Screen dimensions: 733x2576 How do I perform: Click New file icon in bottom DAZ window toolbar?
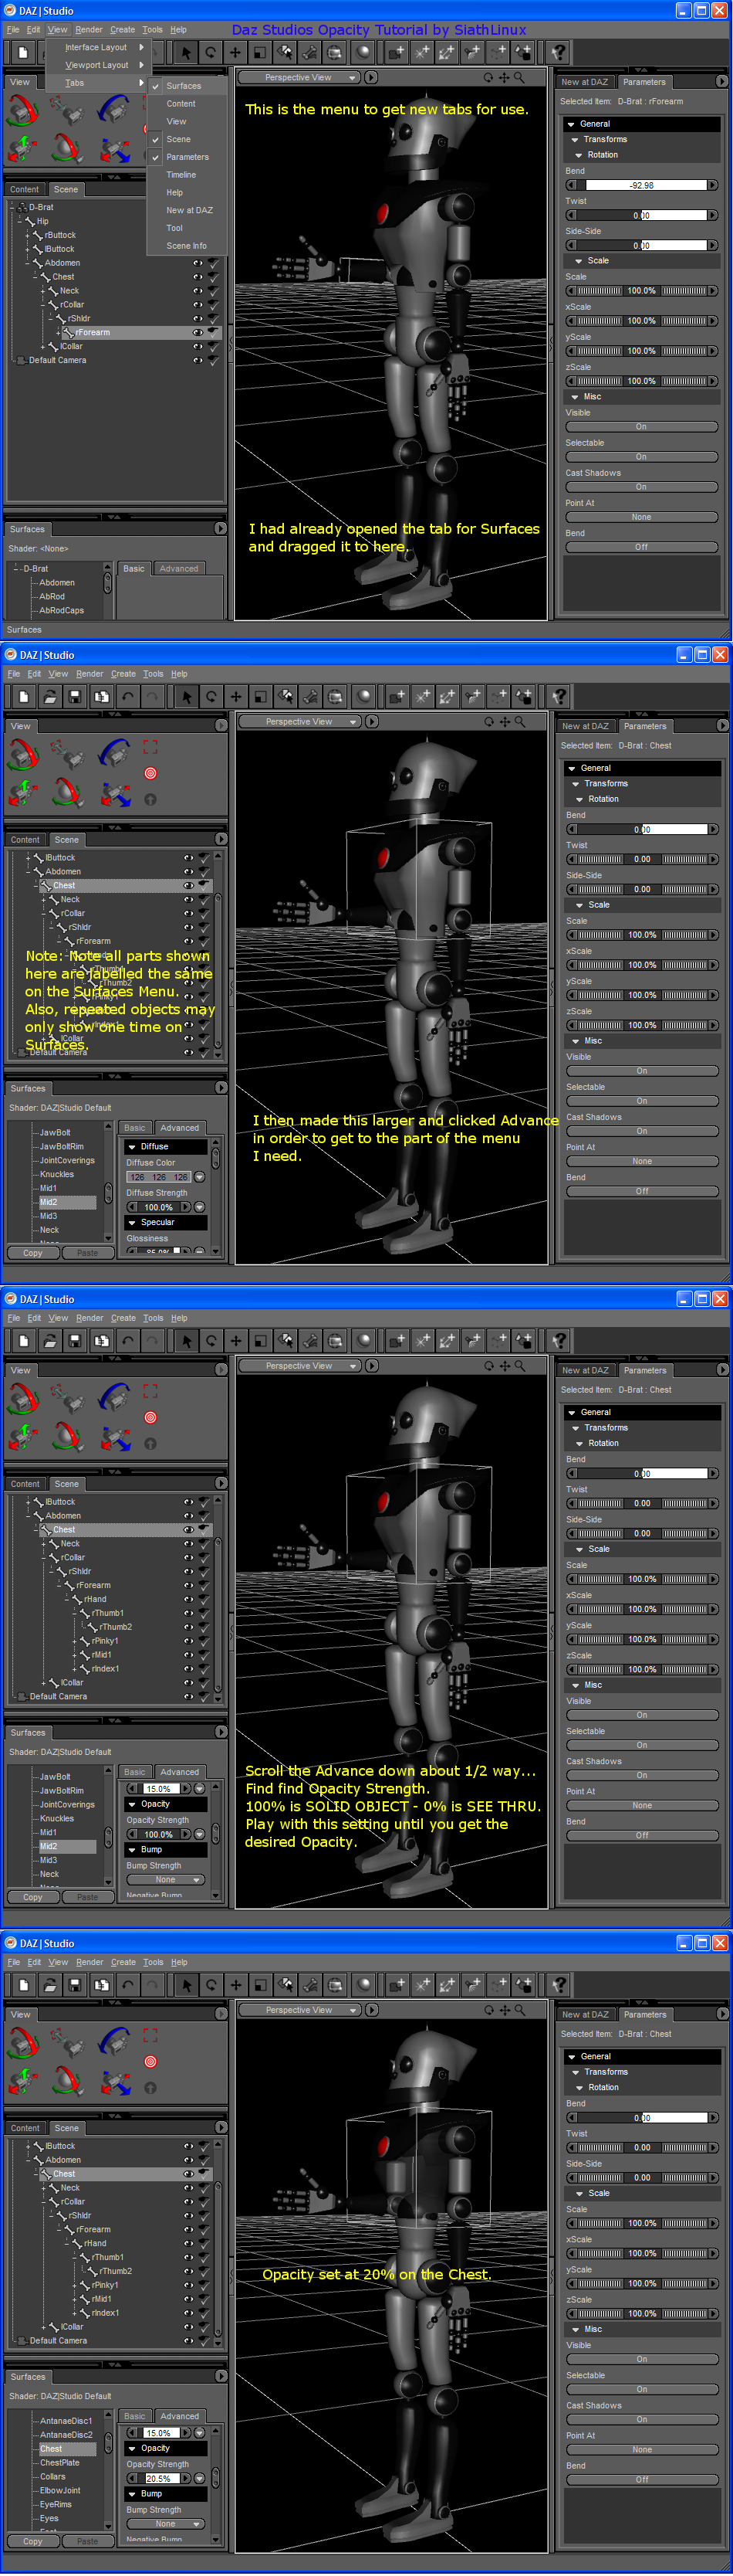(x=23, y=1984)
